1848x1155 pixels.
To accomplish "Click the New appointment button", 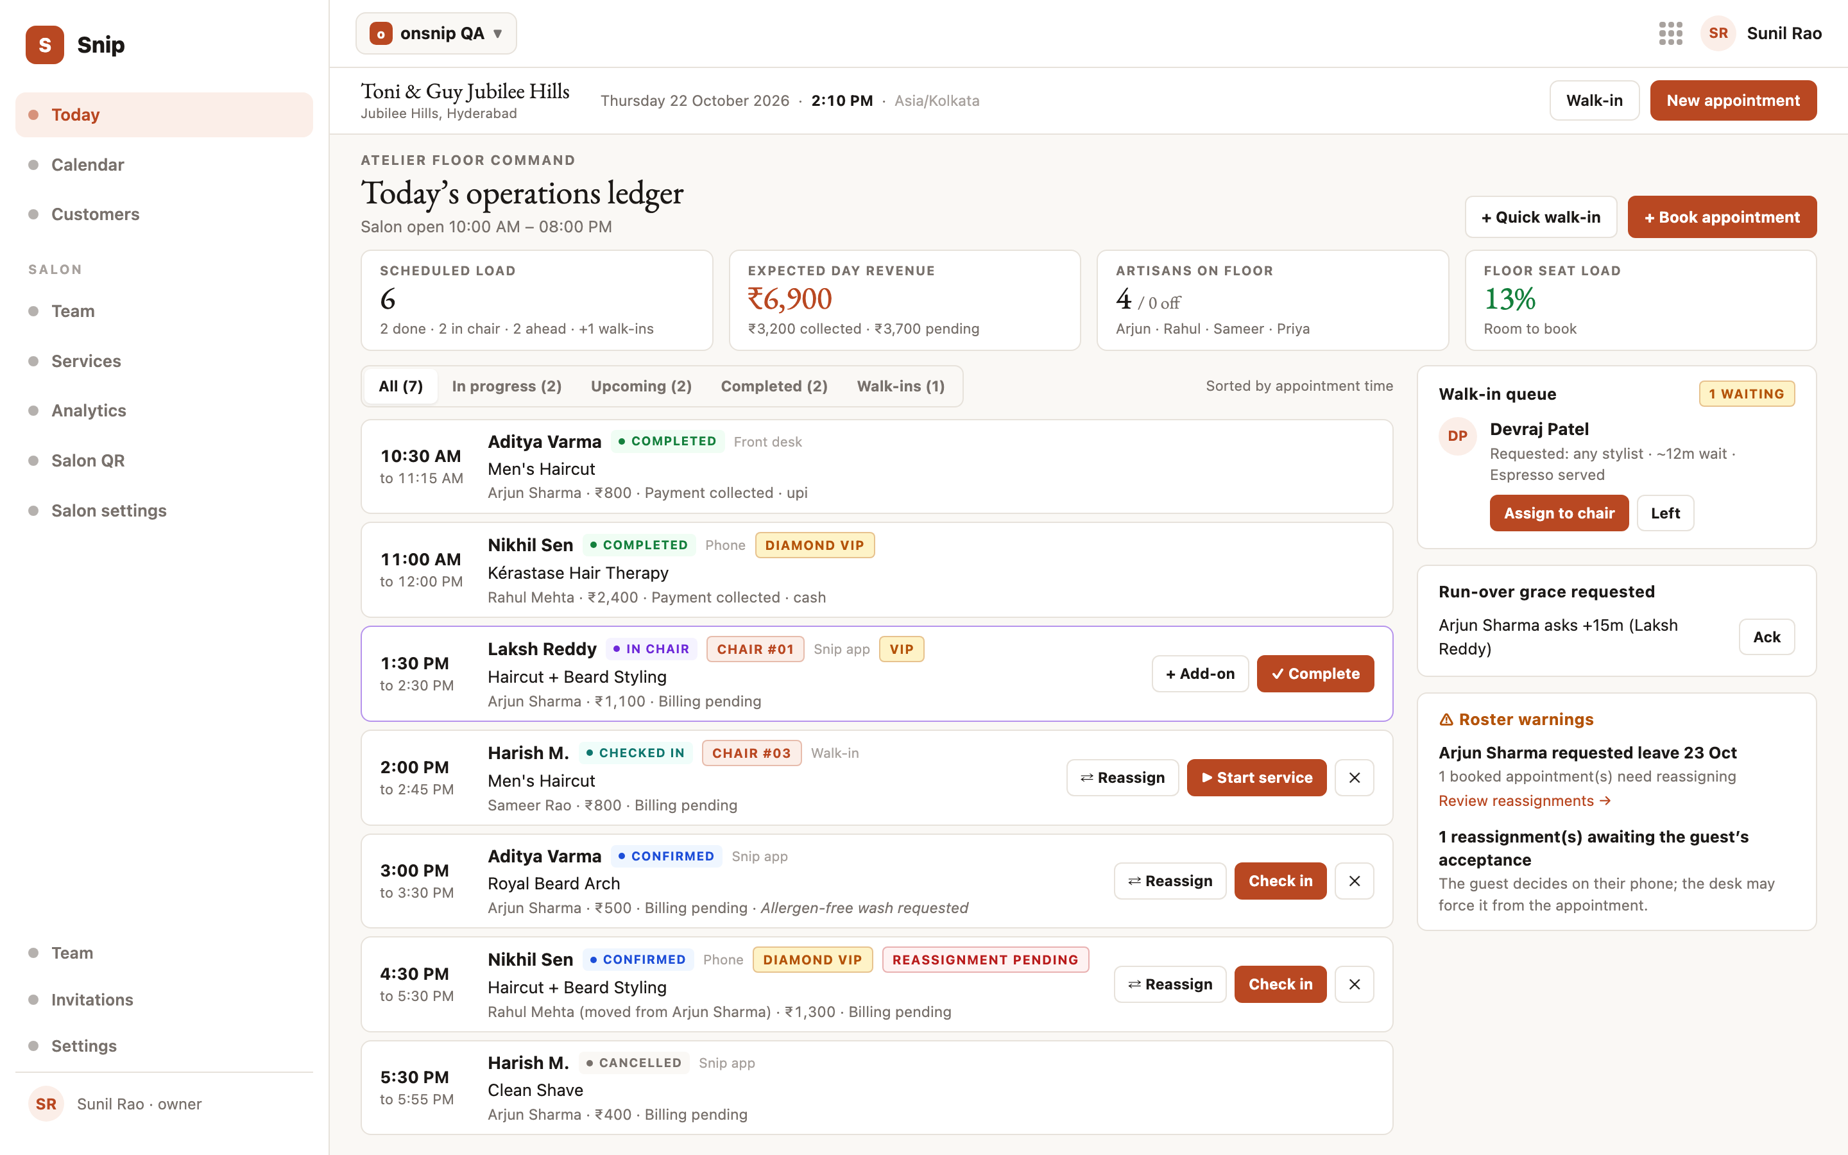I will click(x=1733, y=101).
